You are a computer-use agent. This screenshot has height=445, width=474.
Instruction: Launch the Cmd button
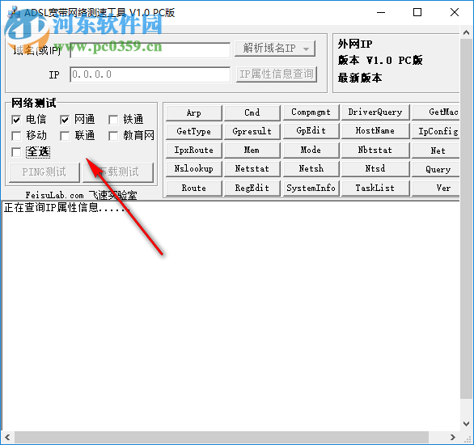[252, 112]
